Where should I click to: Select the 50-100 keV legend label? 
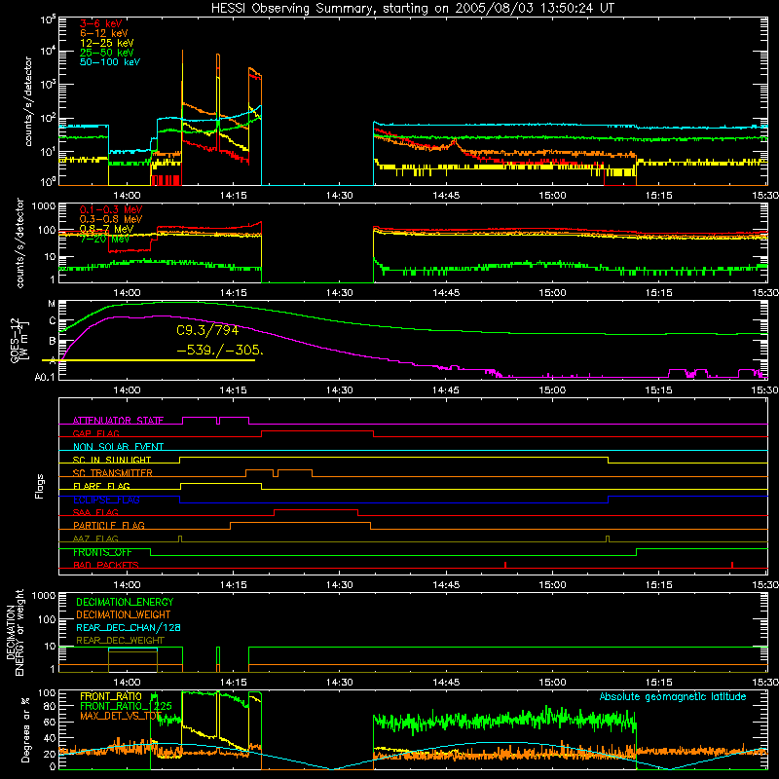pyautogui.click(x=110, y=62)
